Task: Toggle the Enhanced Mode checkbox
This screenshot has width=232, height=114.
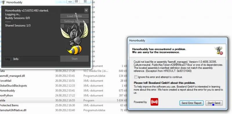Action: pos(62,26)
